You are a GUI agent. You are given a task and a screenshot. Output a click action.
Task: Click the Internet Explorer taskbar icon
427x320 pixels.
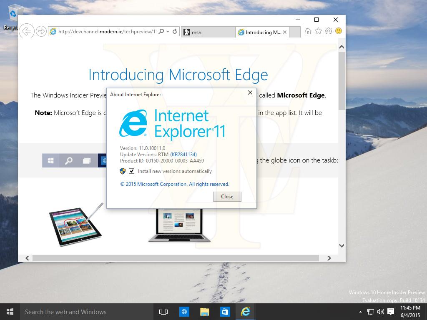[245, 312]
